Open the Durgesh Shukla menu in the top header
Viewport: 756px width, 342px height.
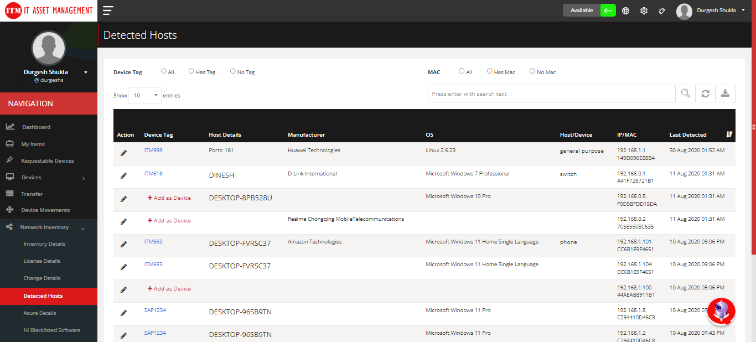721,11
